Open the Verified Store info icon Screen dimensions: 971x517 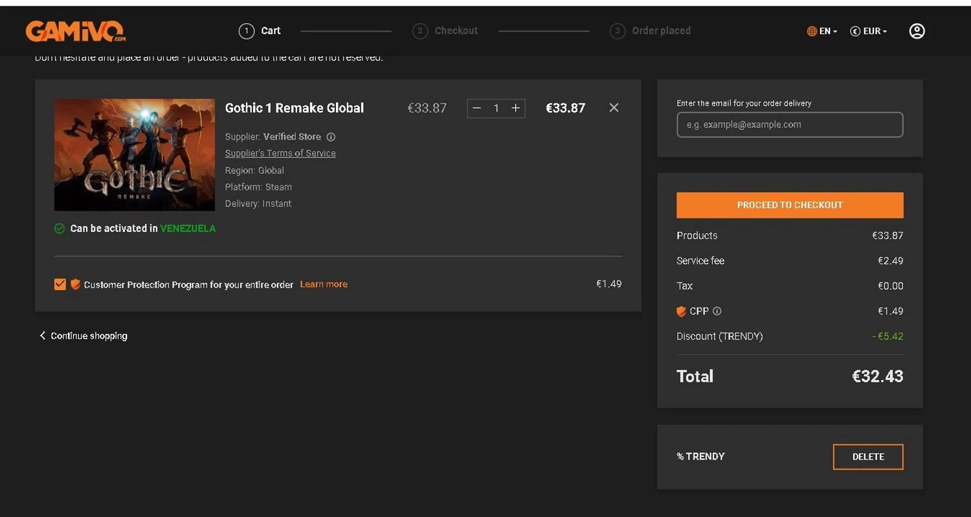[331, 137]
